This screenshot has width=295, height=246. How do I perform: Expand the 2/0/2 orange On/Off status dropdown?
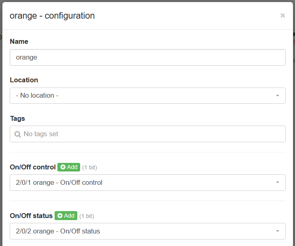147,231
